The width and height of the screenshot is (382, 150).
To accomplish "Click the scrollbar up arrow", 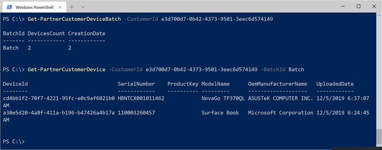I will pyautogui.click(x=379, y=15).
